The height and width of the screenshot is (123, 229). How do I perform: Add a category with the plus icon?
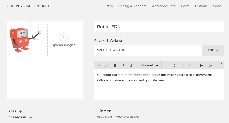[x=31, y=117]
